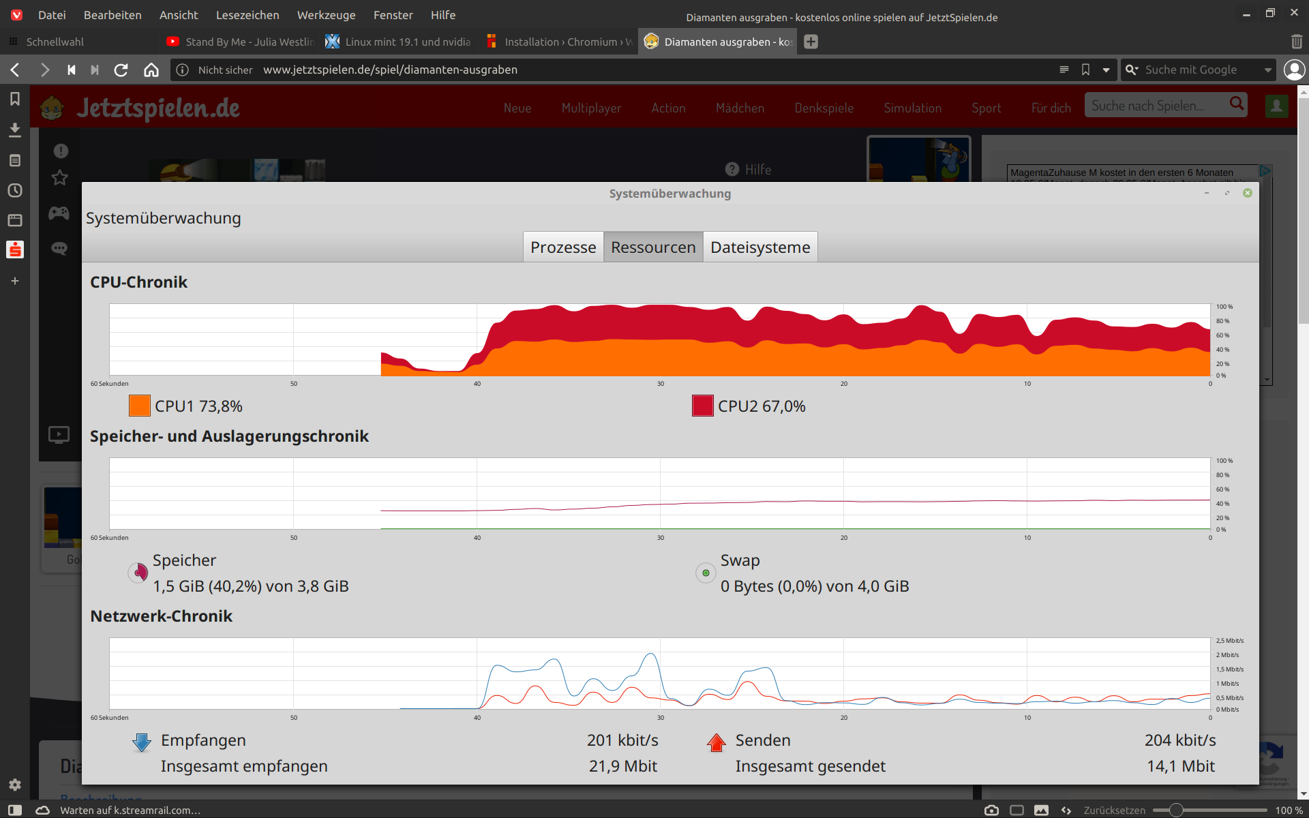Expand the bookmark dropdown arrow in address bar
Viewport: 1309px width, 818px height.
point(1106,70)
